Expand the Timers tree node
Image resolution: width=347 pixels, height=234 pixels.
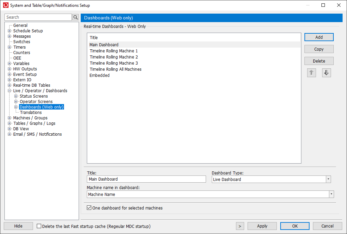(9, 47)
